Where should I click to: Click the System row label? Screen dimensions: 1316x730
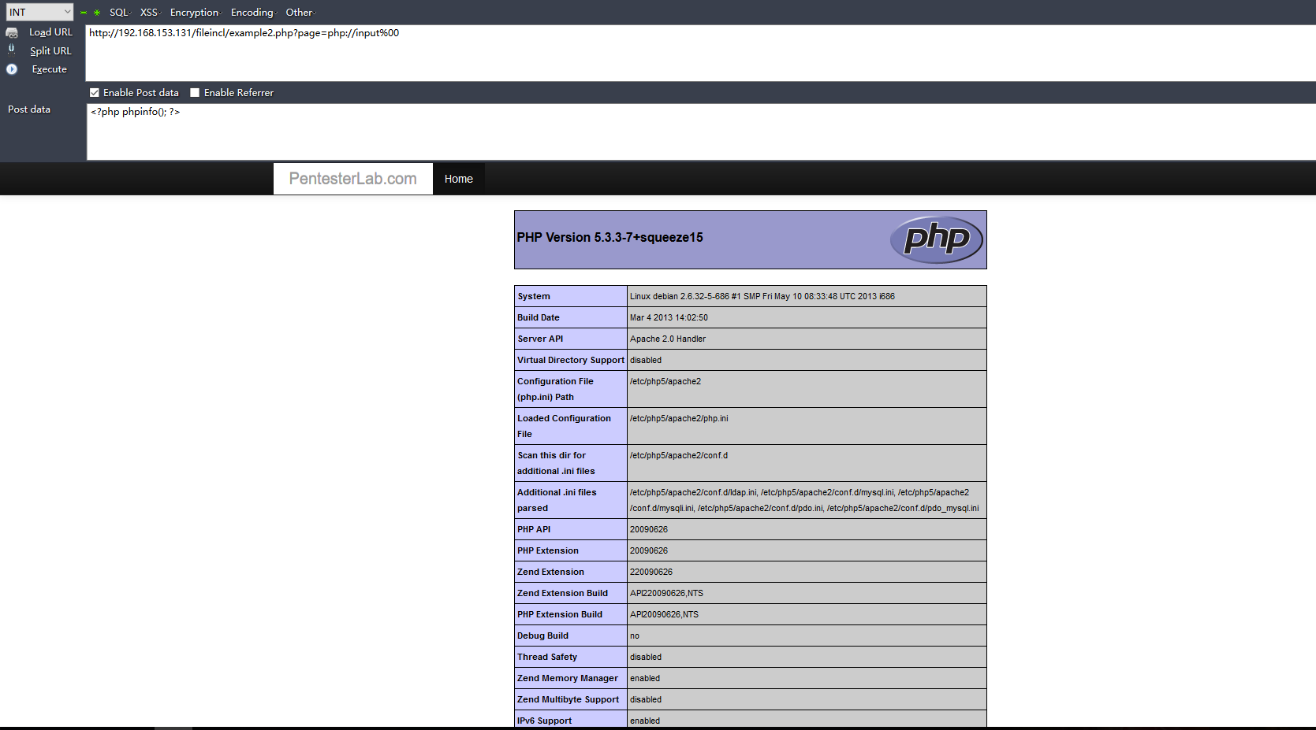(534, 296)
